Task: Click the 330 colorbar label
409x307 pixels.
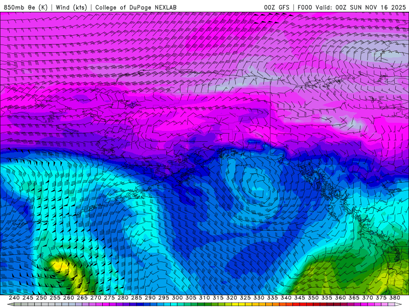Action: point(259,298)
